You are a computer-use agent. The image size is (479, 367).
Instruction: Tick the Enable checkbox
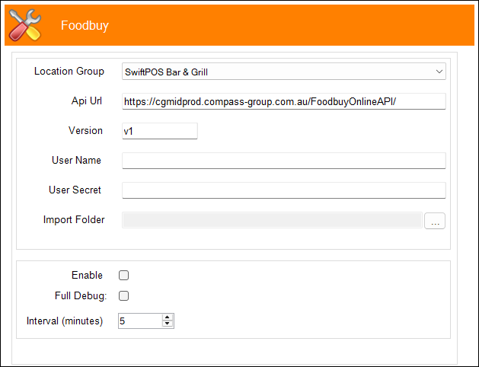click(123, 276)
